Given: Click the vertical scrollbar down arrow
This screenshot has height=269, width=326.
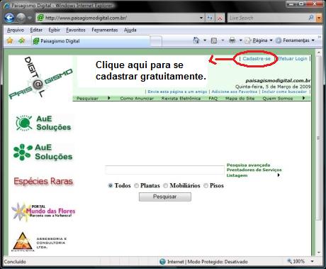Looking at the screenshot, I should point(319,253).
